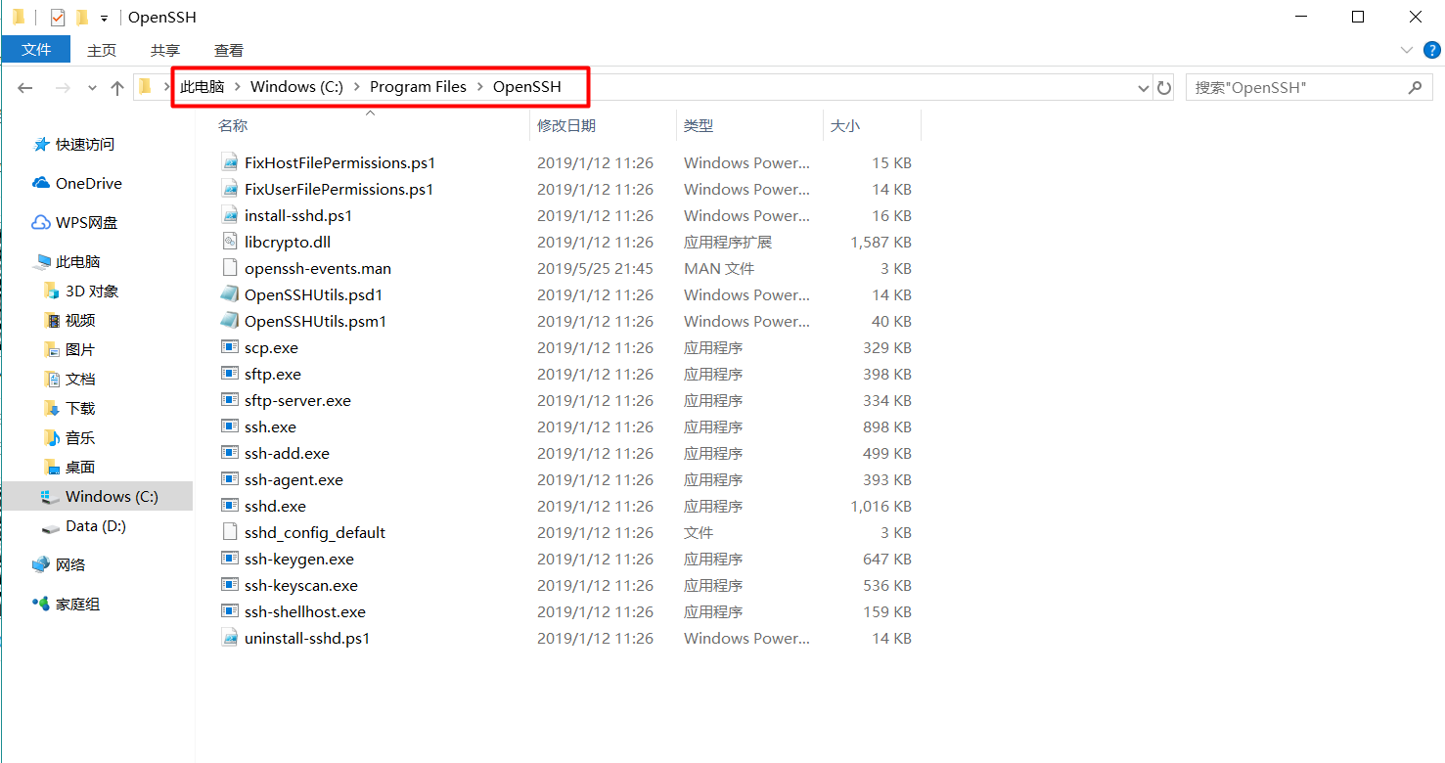Screen dimensions: 1445x763
Task: Expand the chevron after Program Files breadcrumb
Action: 480,87
